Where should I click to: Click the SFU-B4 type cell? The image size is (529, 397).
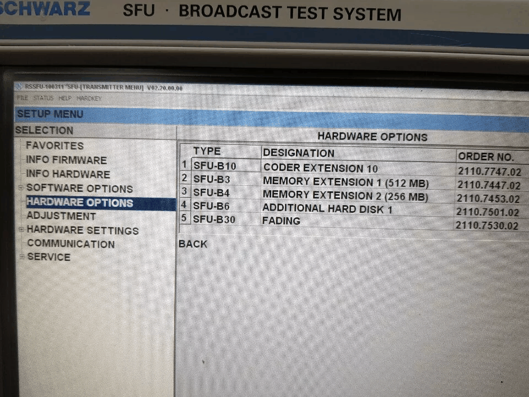(226, 192)
